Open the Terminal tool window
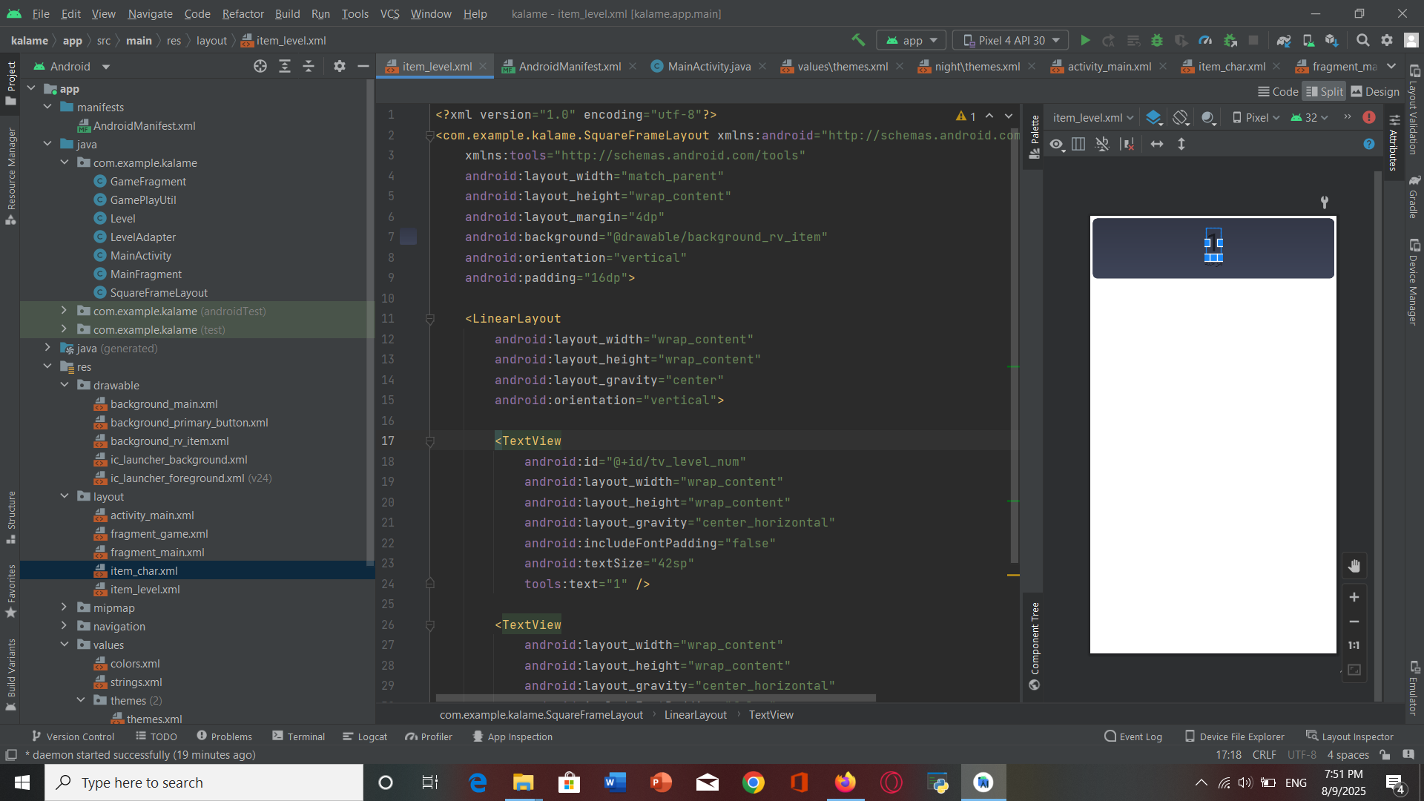The height and width of the screenshot is (801, 1424). point(299,736)
